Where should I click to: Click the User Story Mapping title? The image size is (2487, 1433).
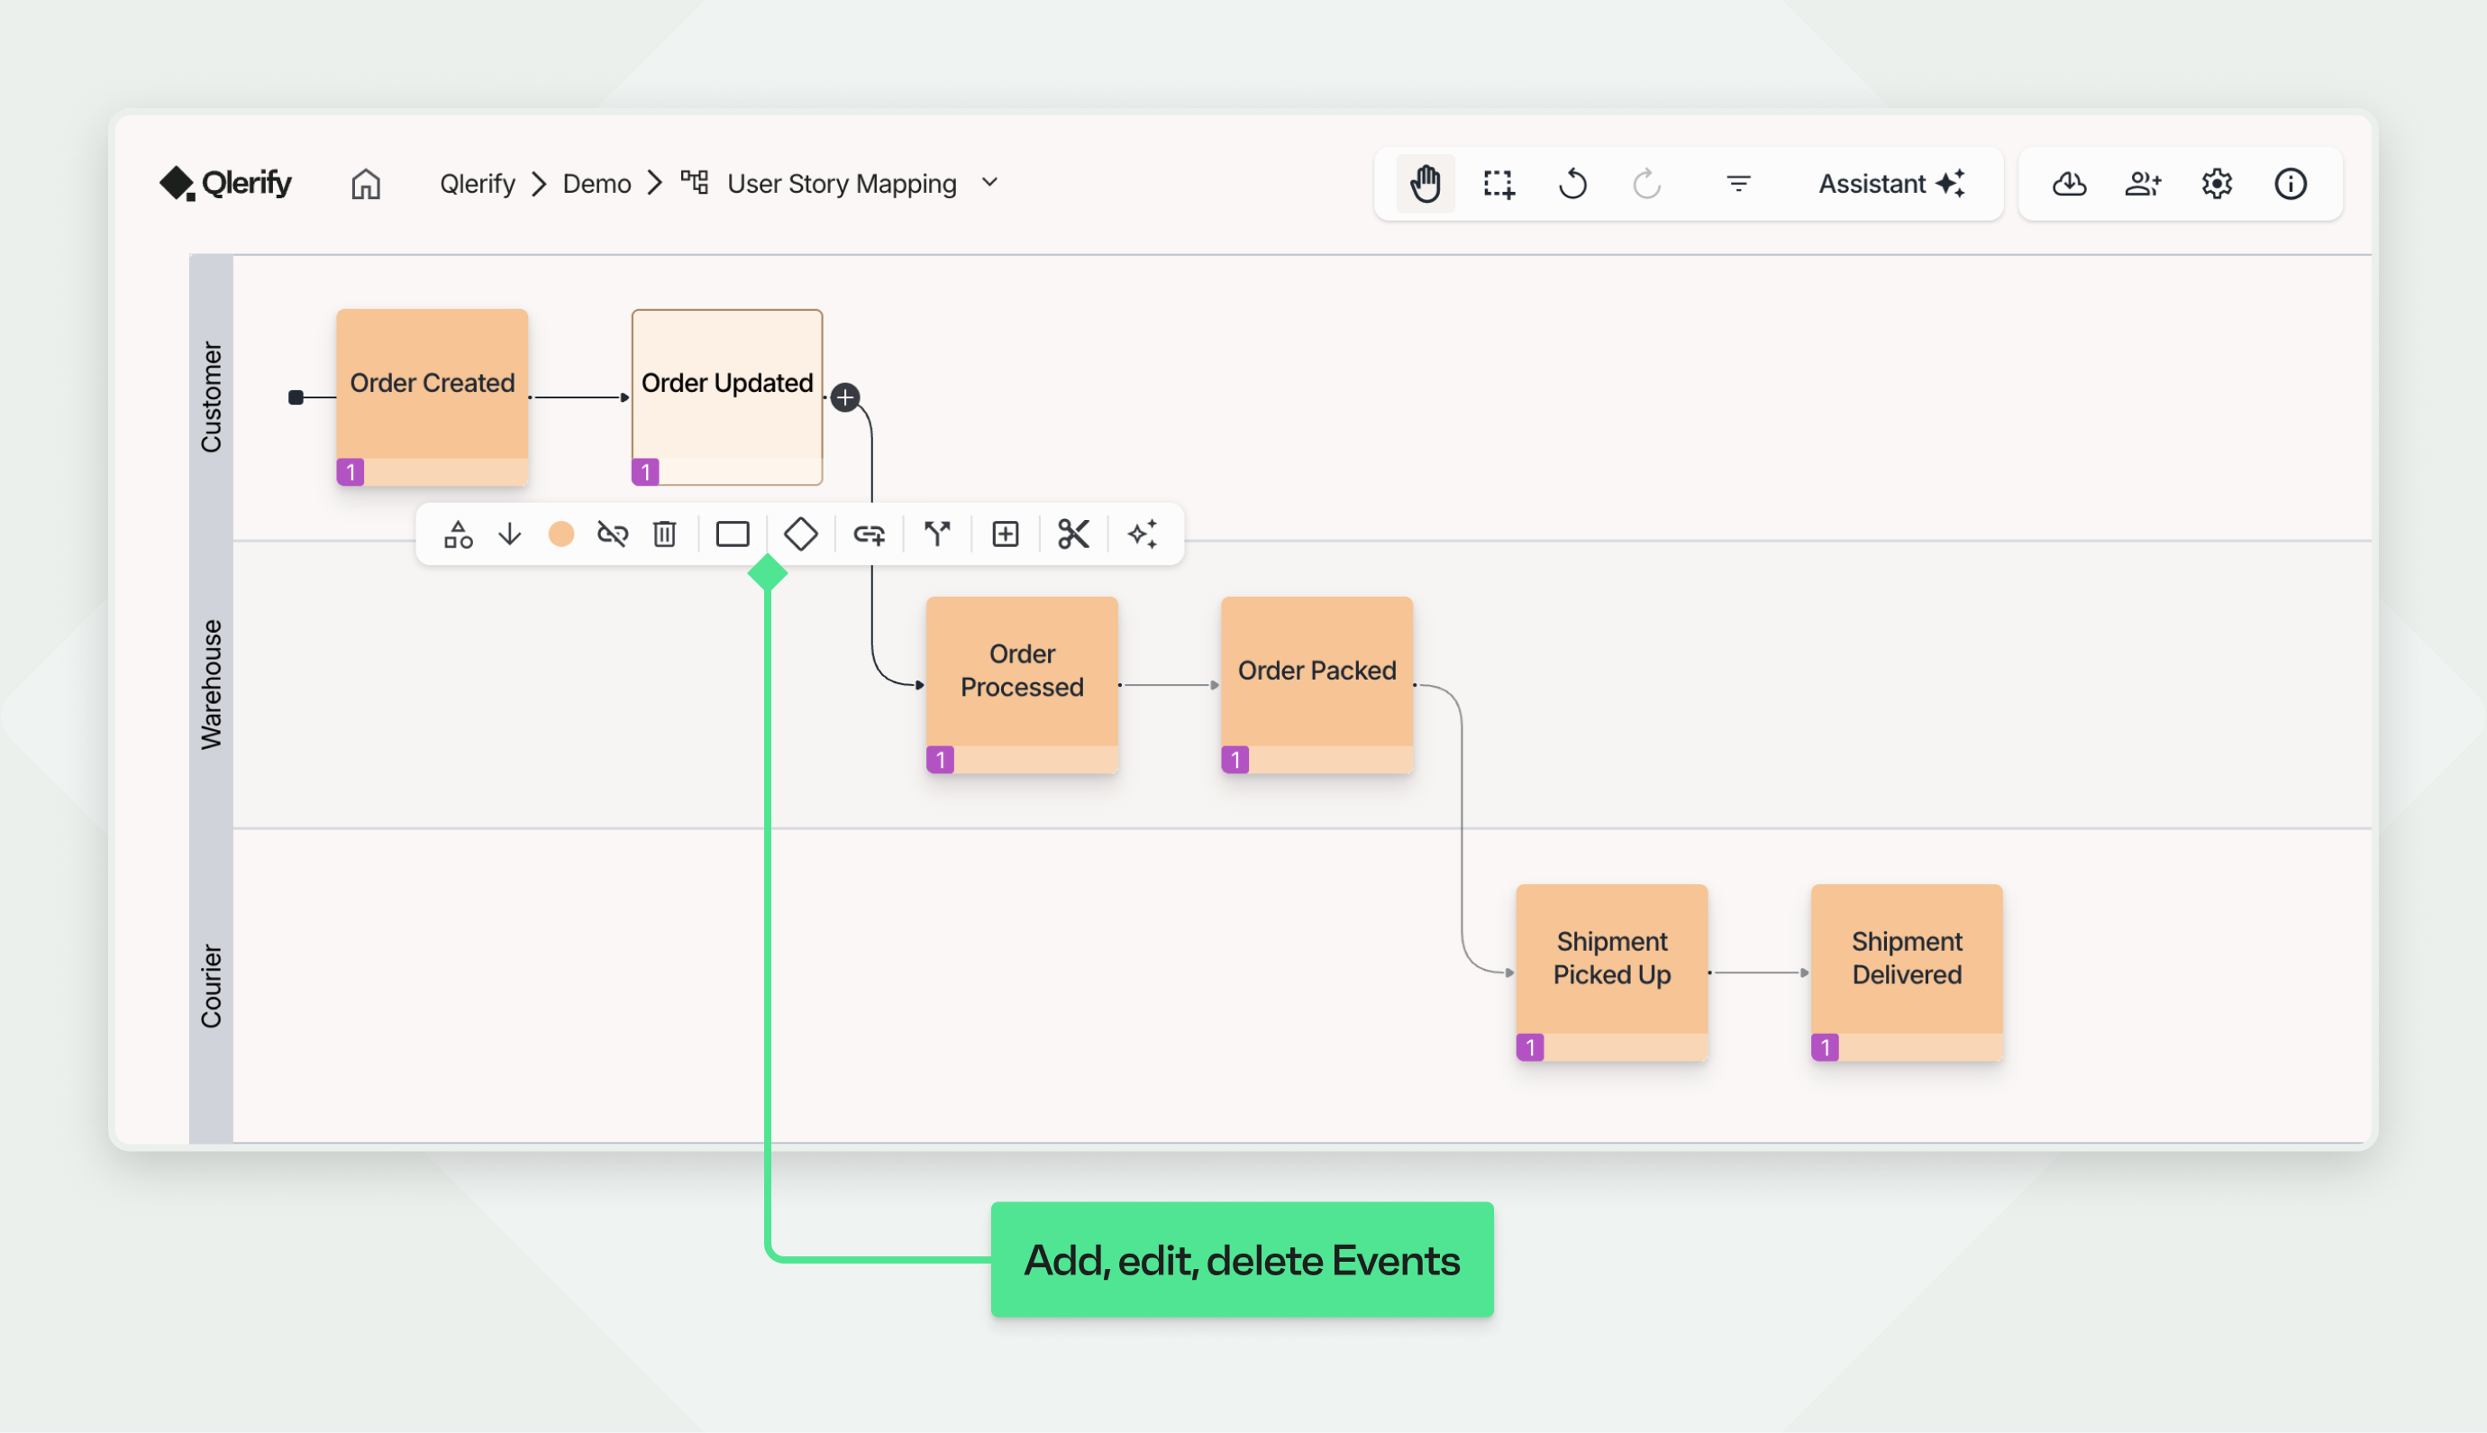click(843, 184)
